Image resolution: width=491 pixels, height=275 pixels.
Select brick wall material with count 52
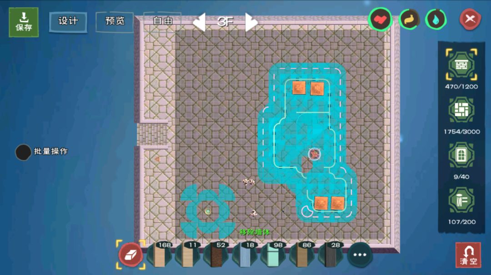(216, 255)
